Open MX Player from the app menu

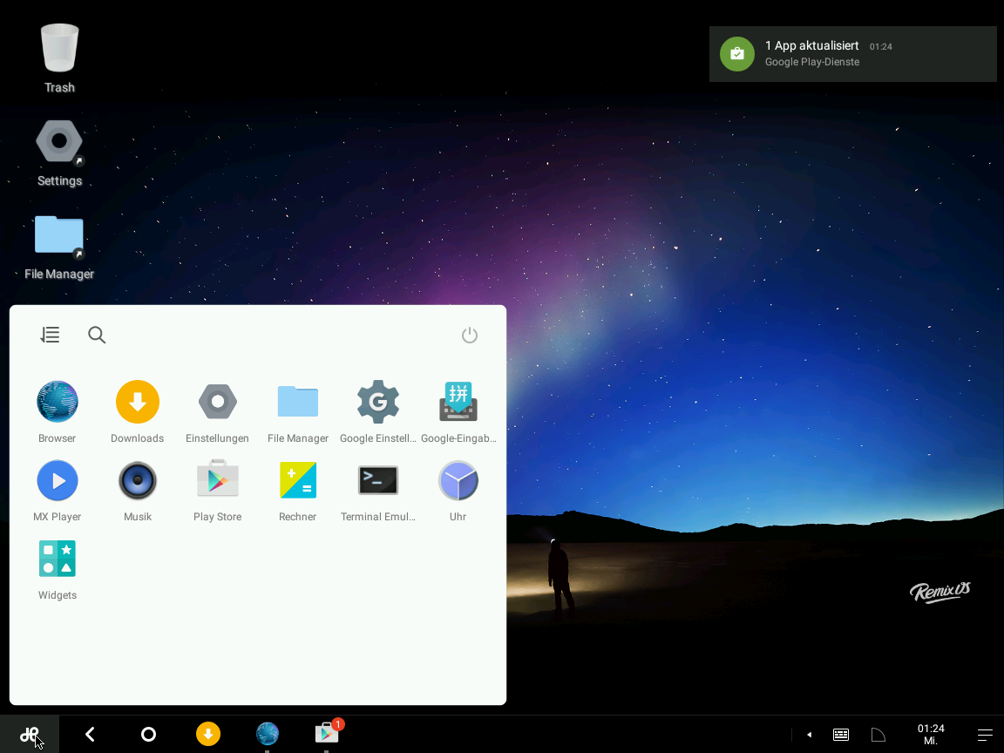click(57, 480)
